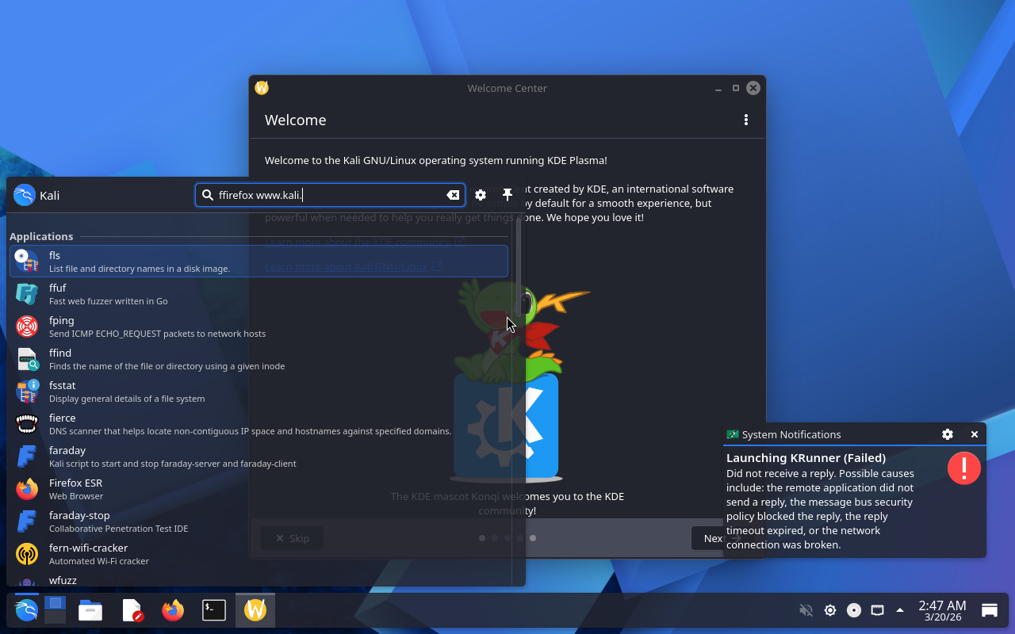The height and width of the screenshot is (634, 1015).
Task: Open Welcome Center kebab menu
Action: pos(745,120)
